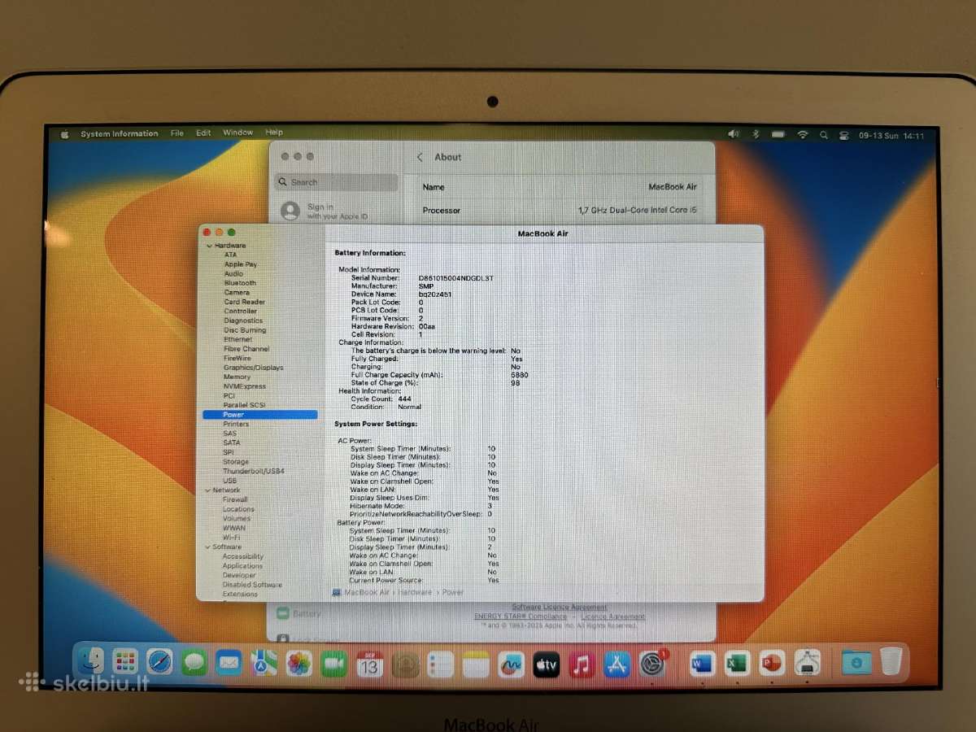
Task: Select Graphics/Displays in sidebar
Action: pos(253,368)
